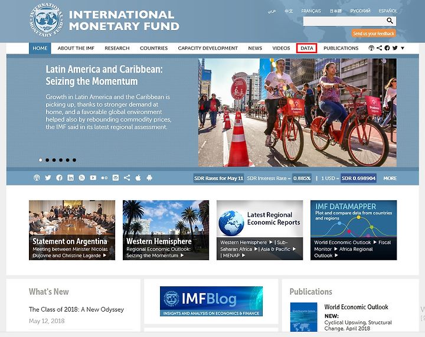The image size is (425, 337).
Task: Click the SDR interest rate 0.885% value
Action: coord(302,178)
